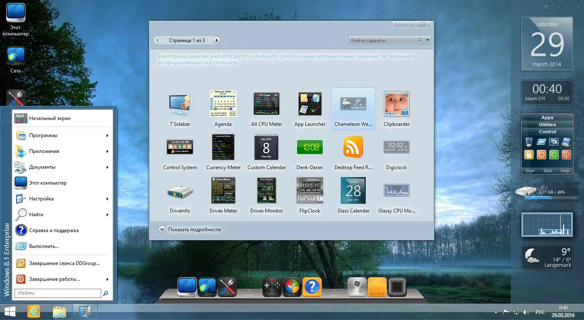Open Internet Explorer from the taskbar
Image resolution: width=584 pixels, height=320 pixels.
34,312
